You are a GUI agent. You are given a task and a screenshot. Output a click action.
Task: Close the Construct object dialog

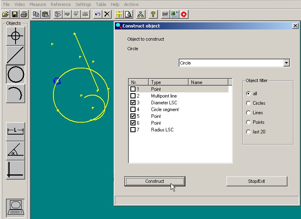click(x=295, y=26)
